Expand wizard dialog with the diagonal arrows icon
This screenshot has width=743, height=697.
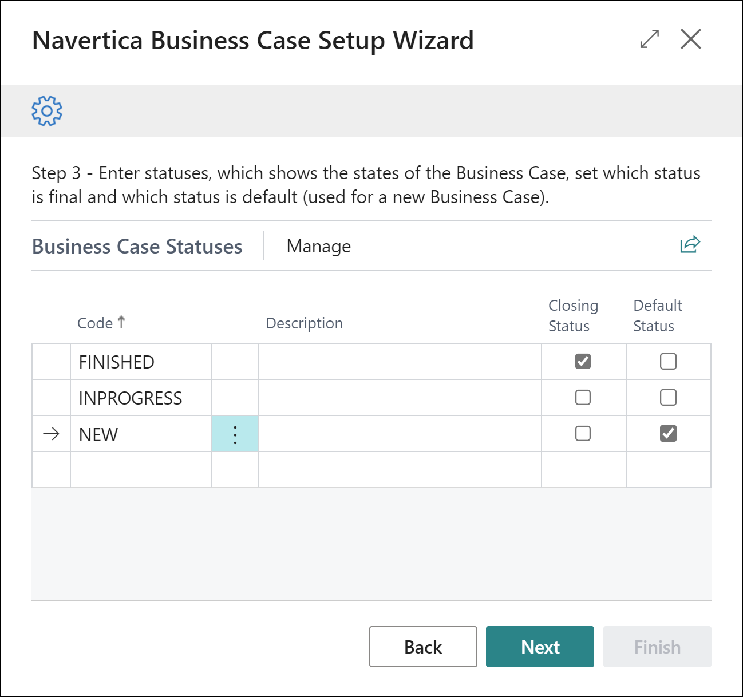pyautogui.click(x=650, y=39)
